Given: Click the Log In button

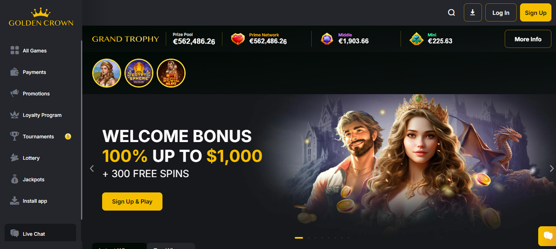Looking at the screenshot, I should coord(501,12).
